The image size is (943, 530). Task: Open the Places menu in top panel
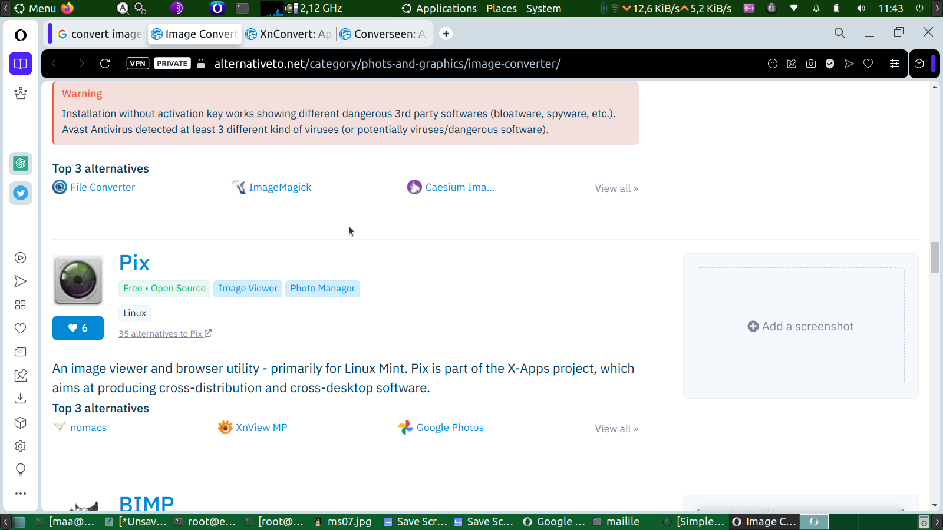[502, 8]
